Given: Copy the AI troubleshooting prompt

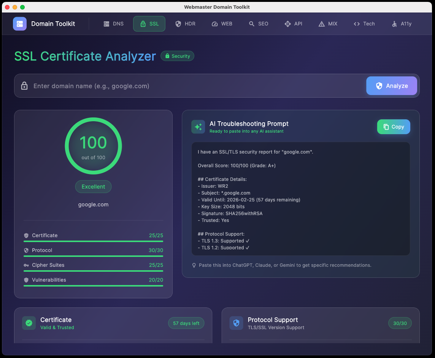Looking at the screenshot, I should [394, 127].
